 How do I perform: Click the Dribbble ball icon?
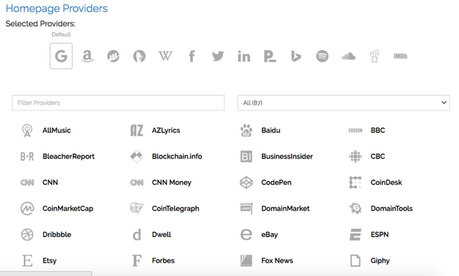[27, 234]
